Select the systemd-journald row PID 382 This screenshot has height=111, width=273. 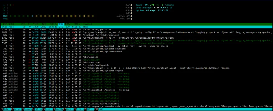(x=136, y=49)
